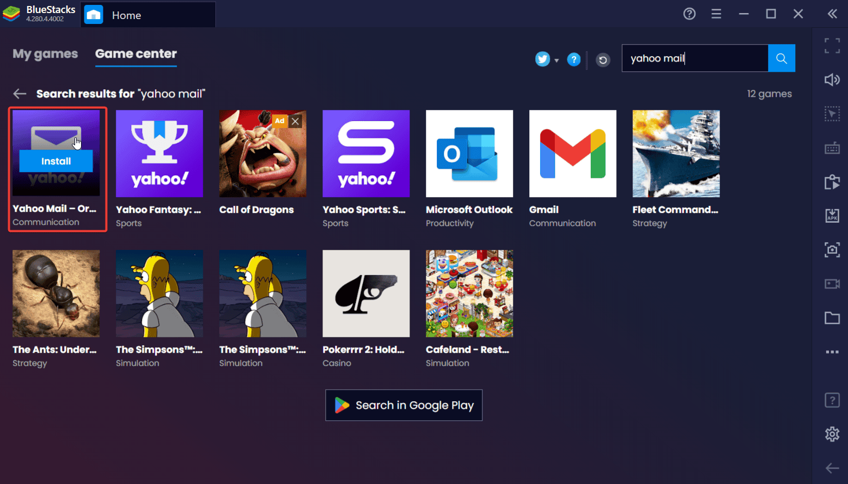Open the hamburger menu in title bar
848x484 pixels.
[716, 14]
